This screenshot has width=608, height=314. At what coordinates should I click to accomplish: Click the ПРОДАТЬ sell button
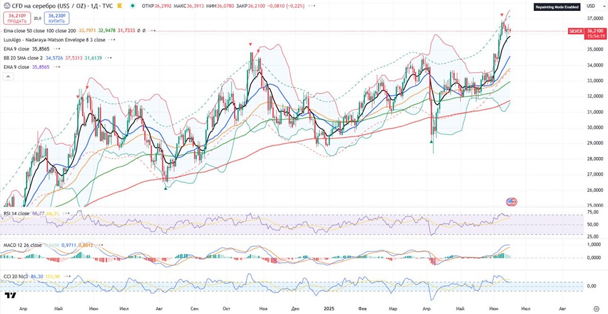pos(16,18)
